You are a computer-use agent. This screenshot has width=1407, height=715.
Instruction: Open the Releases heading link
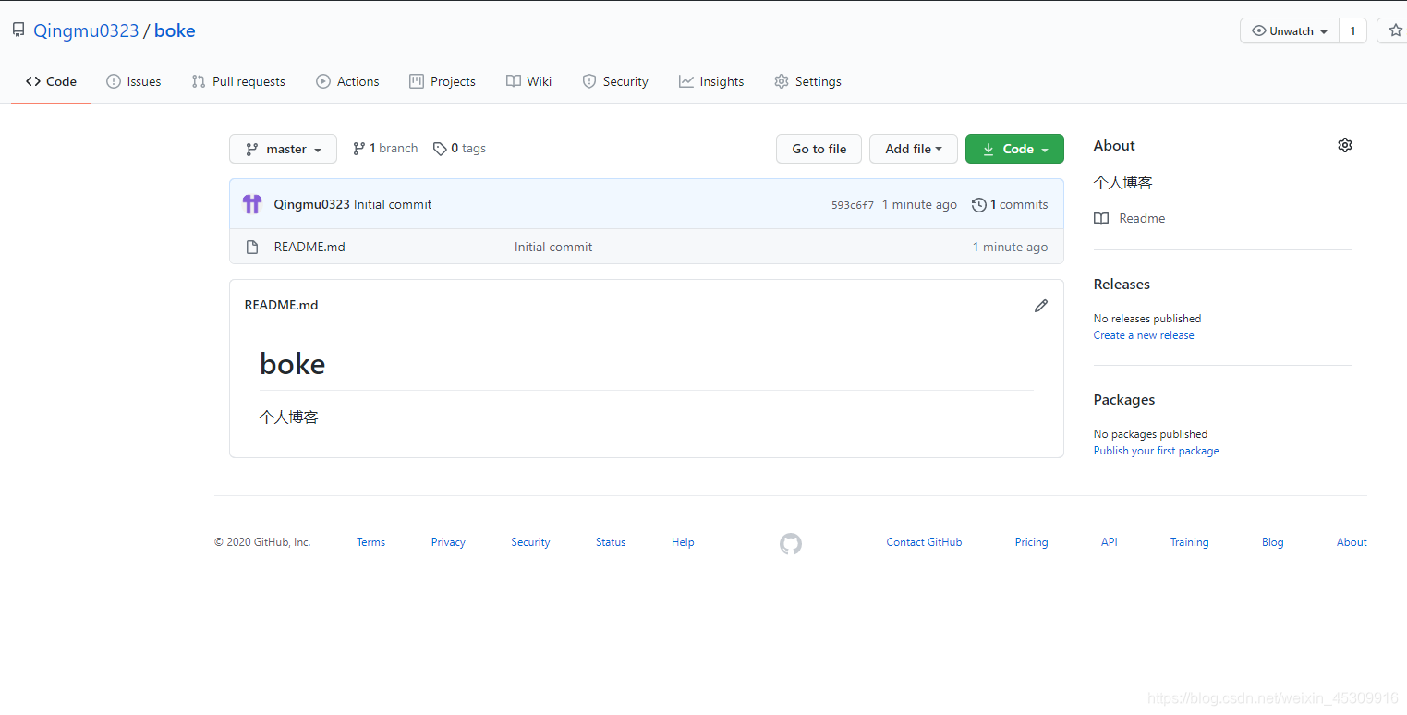coord(1122,285)
